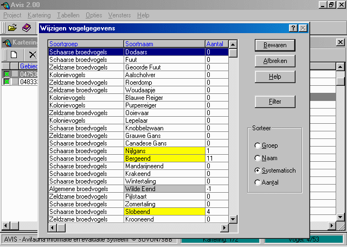Select the yellow Nijlgans cell
The height and width of the screenshot is (247, 347).
coord(164,151)
